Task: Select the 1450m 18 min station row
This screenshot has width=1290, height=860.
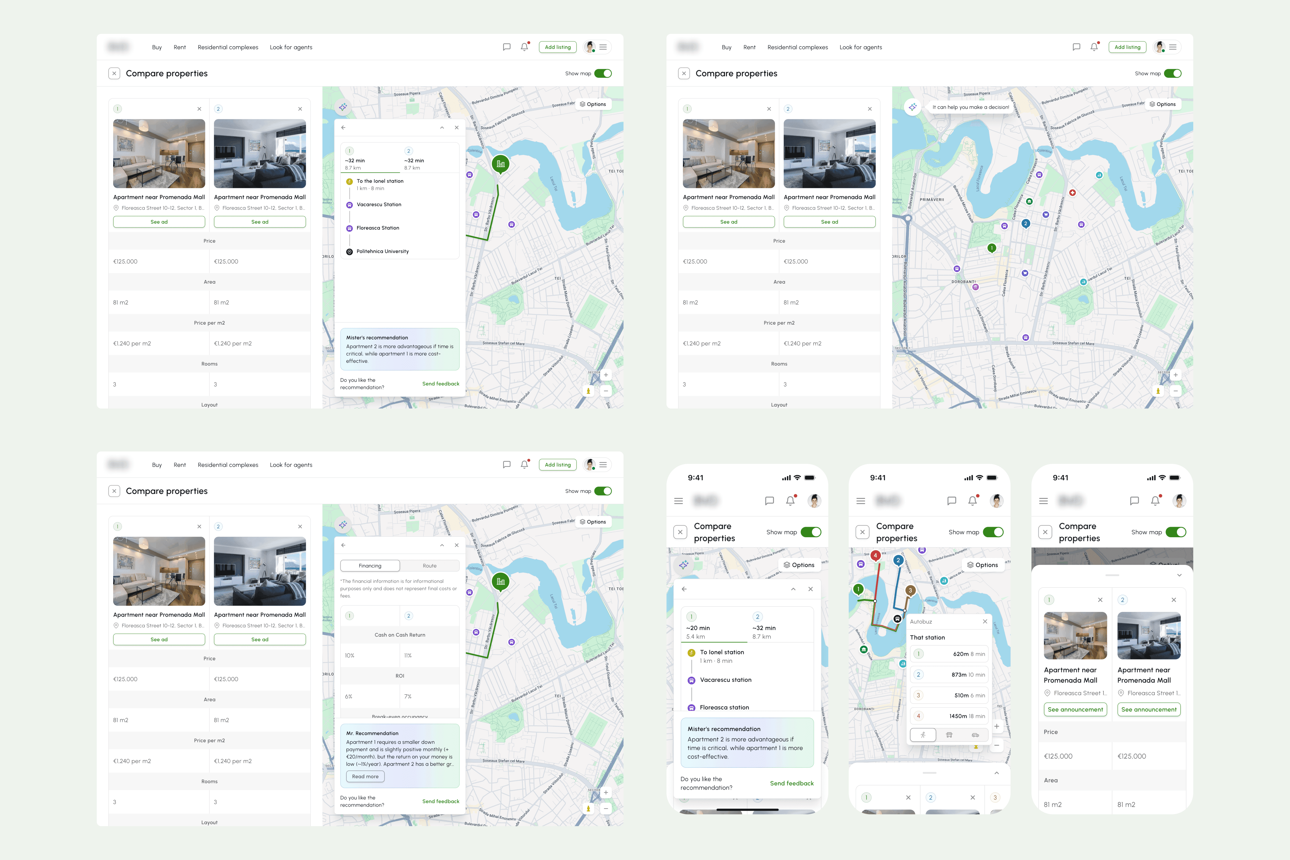Action: click(949, 716)
